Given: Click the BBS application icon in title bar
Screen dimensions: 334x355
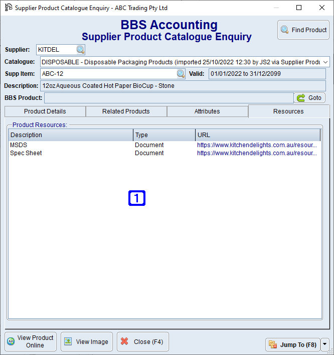Looking at the screenshot, I should 9,8.
